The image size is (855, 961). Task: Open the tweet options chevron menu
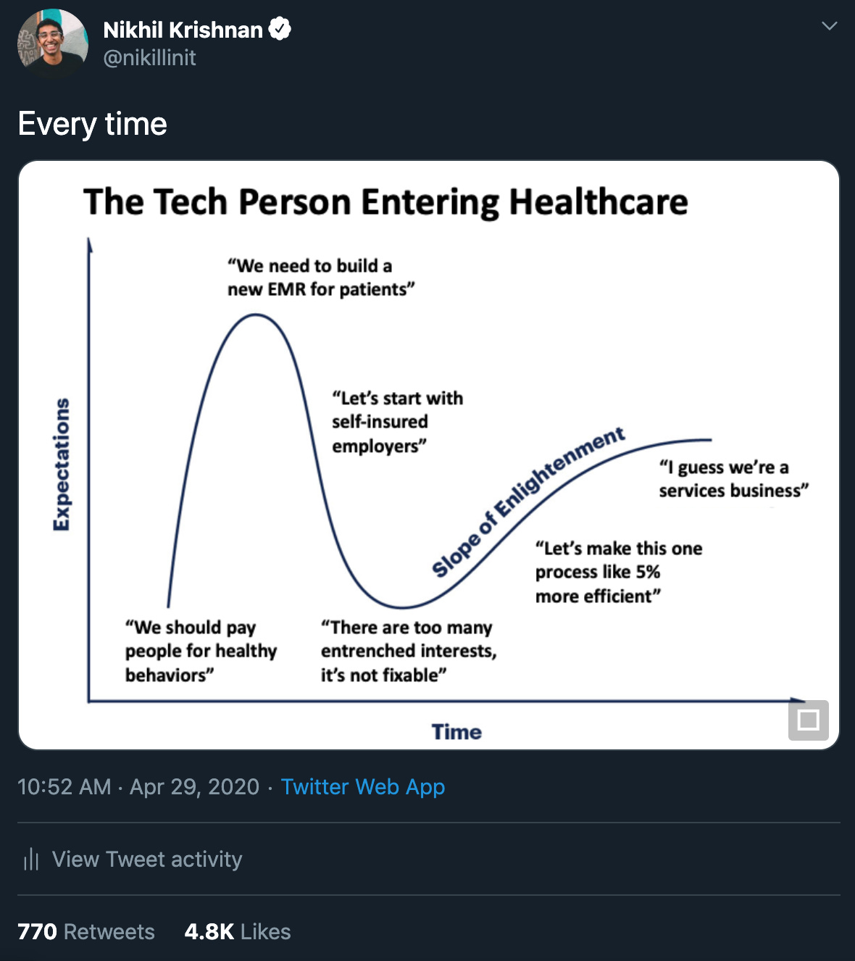[x=829, y=26]
